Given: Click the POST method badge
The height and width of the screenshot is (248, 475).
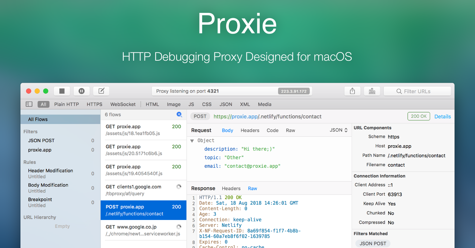Looking at the screenshot, I should click(x=200, y=116).
